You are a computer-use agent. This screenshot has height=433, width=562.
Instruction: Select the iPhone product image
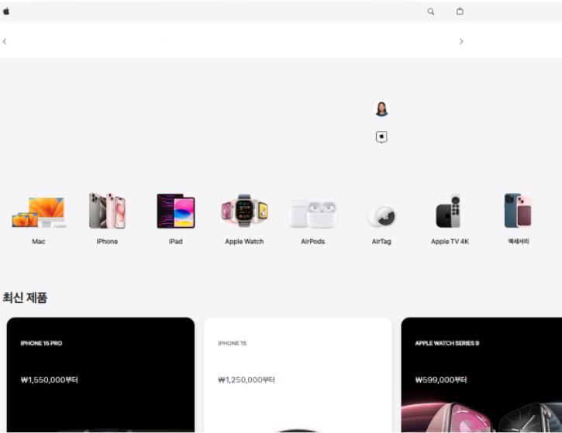click(107, 211)
